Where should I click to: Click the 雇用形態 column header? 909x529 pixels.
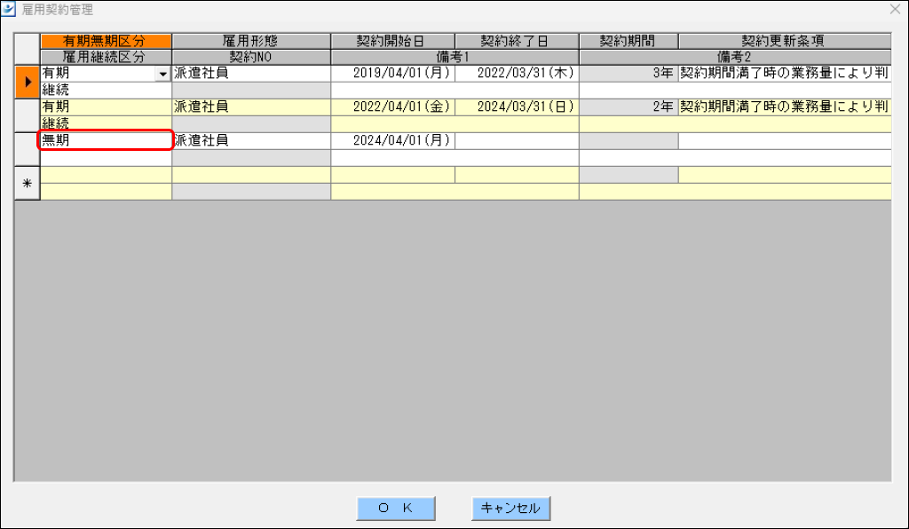(x=251, y=41)
